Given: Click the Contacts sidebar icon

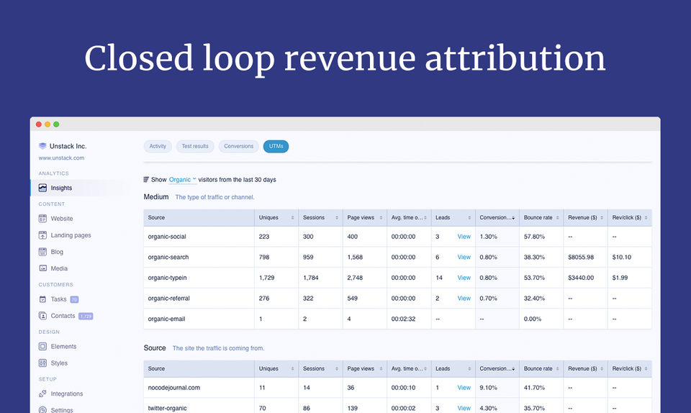Looking at the screenshot, I should (x=42, y=316).
